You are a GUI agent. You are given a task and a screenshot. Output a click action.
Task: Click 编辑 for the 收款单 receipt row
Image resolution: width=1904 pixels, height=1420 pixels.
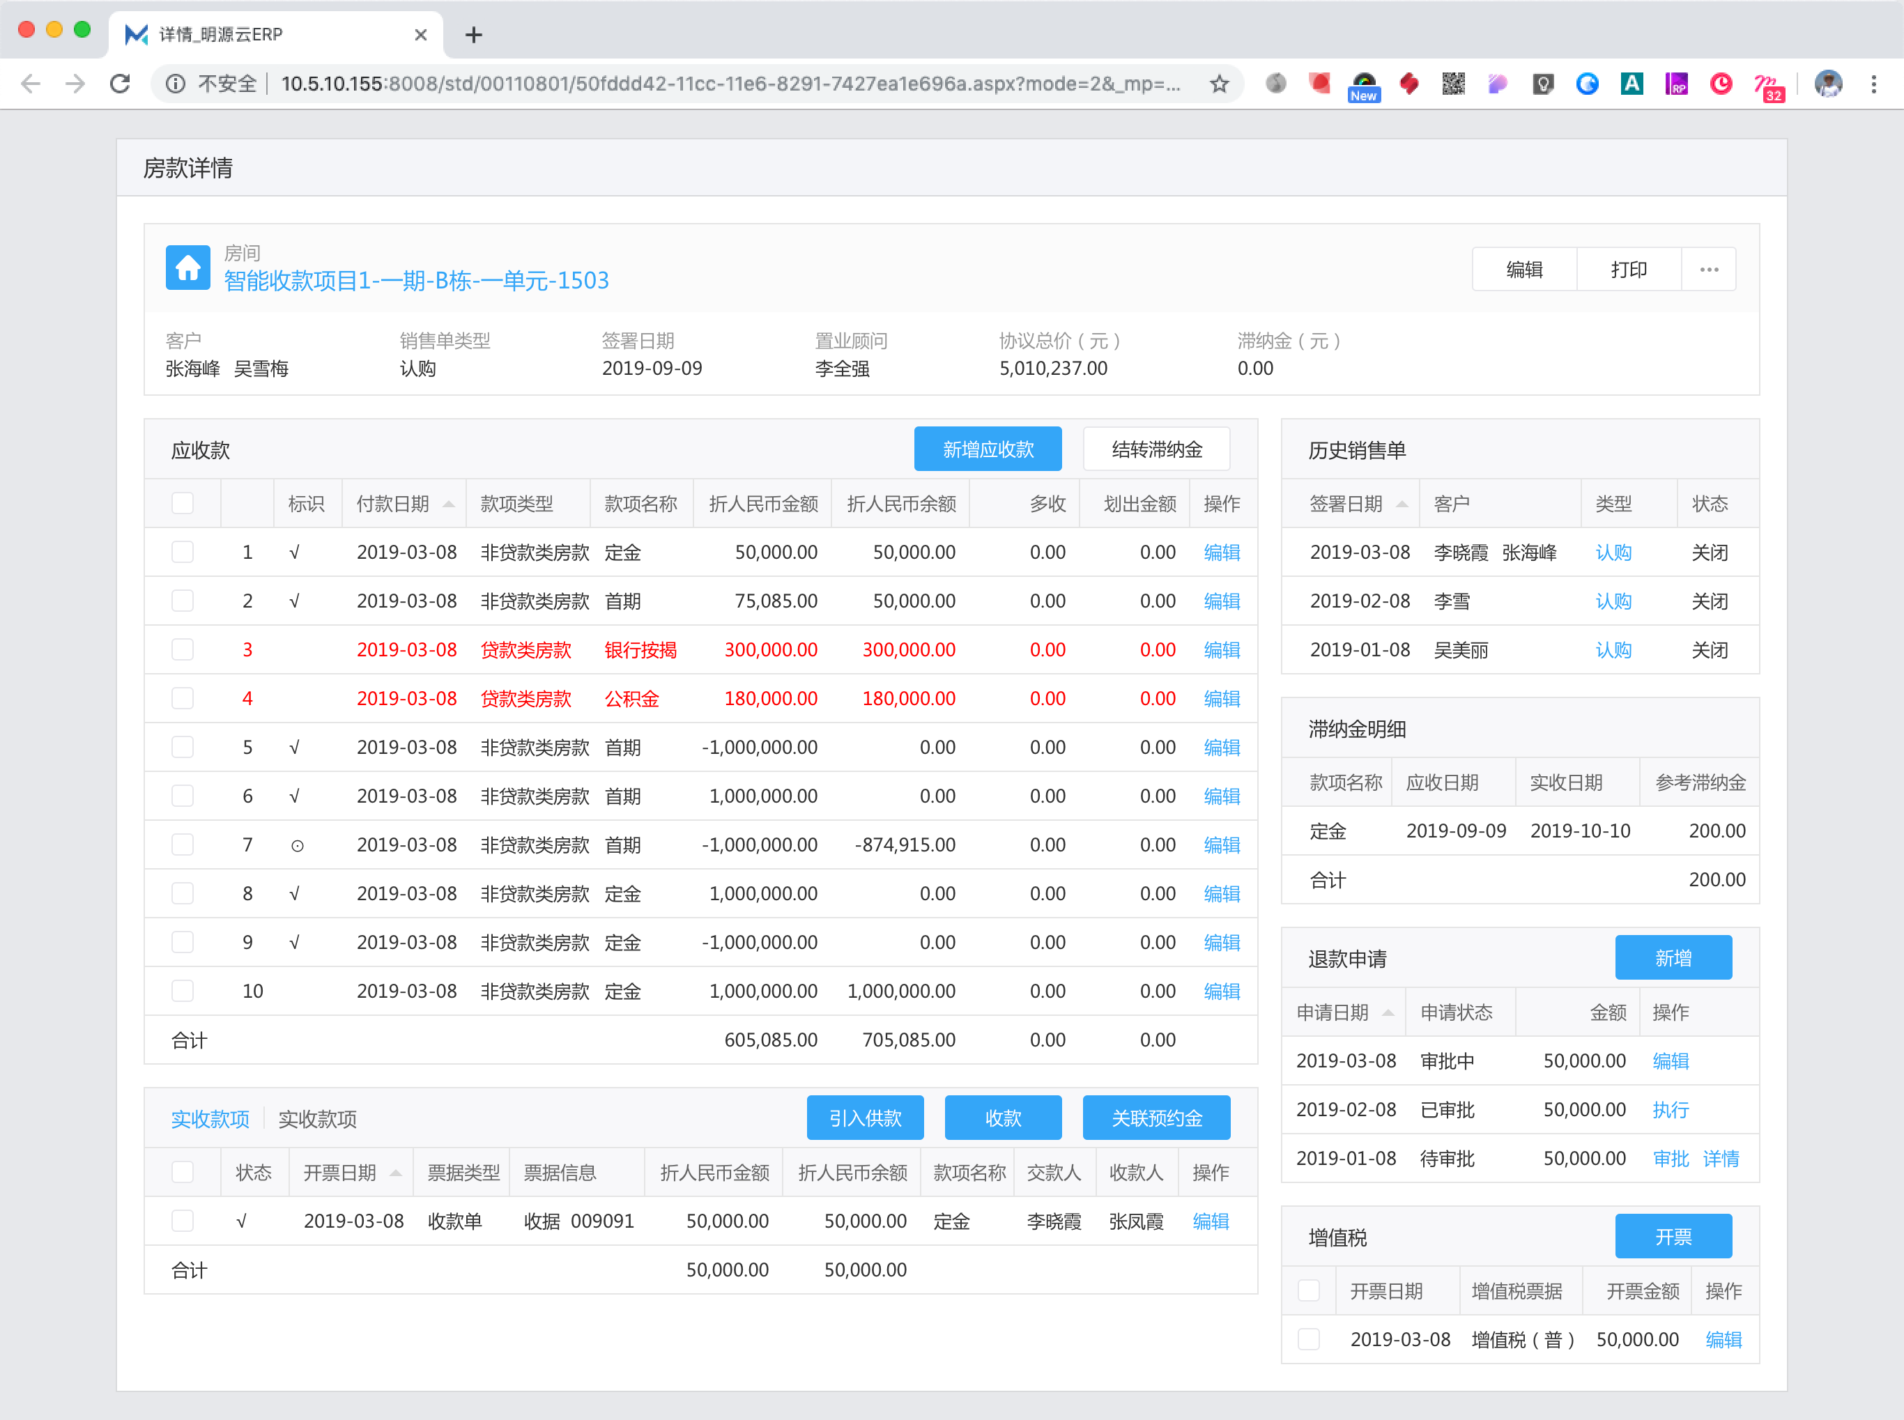(x=1211, y=1221)
